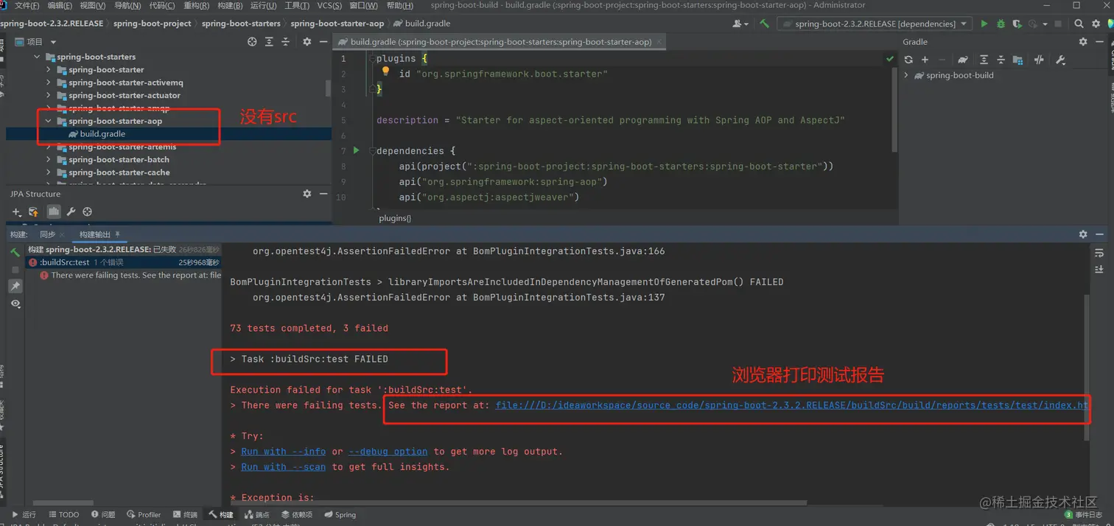Open the run configuration dropdown
Image resolution: width=1114 pixels, height=526 pixels.
click(x=876, y=24)
